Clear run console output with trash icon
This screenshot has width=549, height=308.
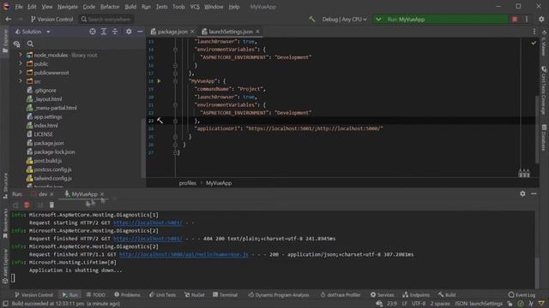pyautogui.click(x=51, y=205)
